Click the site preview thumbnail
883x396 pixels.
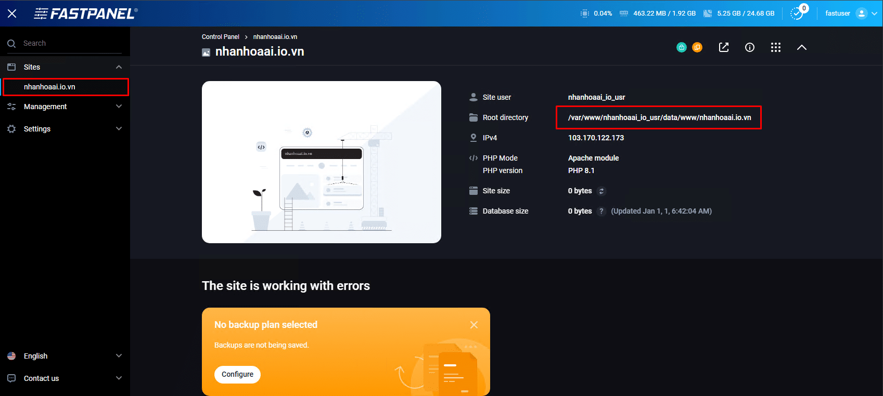(x=322, y=162)
